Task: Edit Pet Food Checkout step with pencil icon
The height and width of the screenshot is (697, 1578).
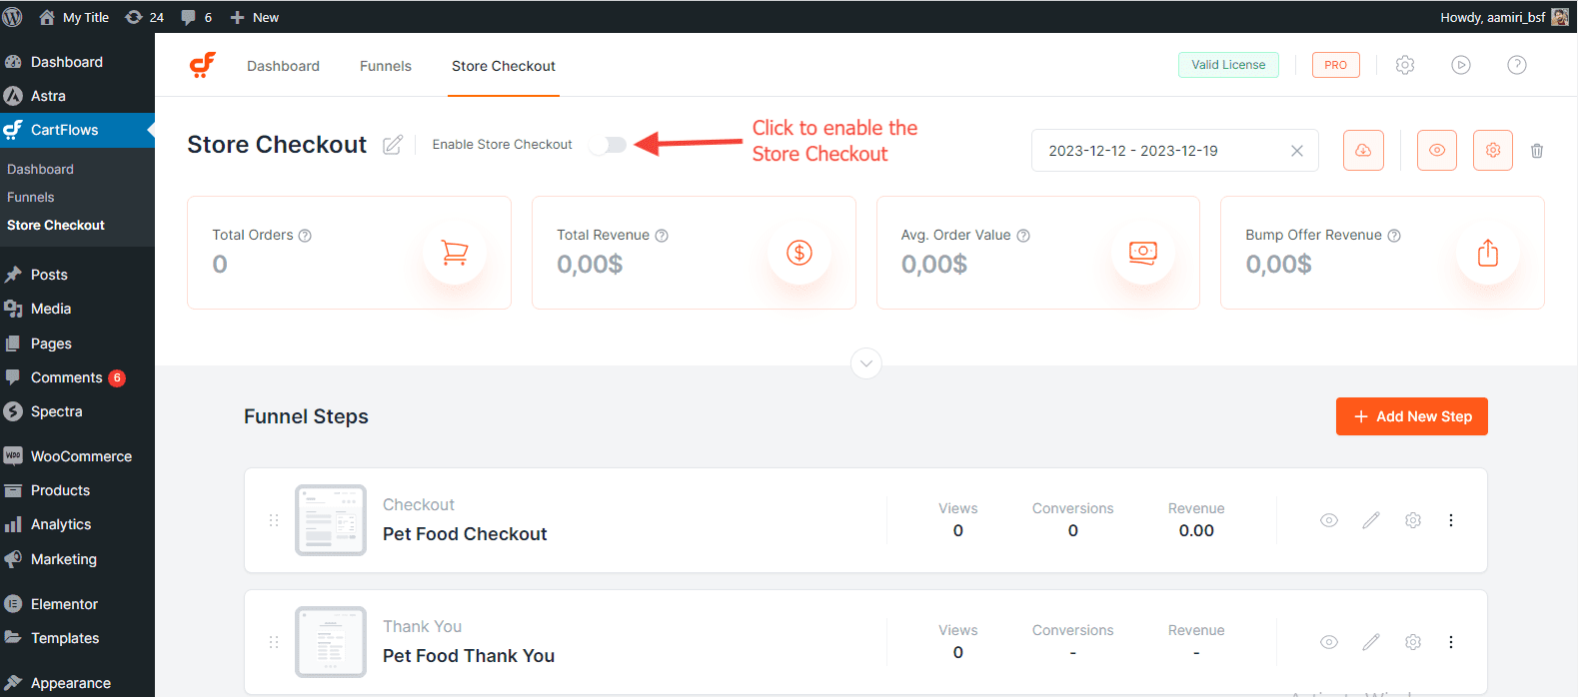Action: coord(1371,520)
